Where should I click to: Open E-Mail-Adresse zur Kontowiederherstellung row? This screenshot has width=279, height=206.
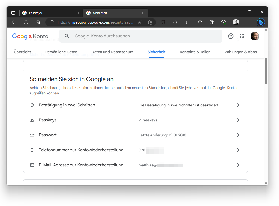point(139,165)
